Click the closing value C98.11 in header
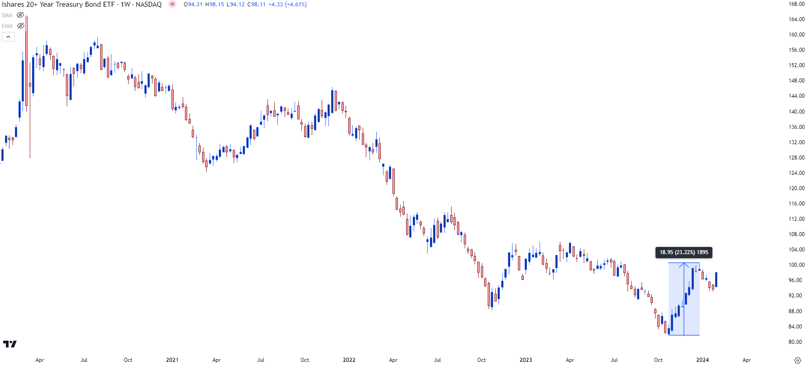 [x=256, y=5]
